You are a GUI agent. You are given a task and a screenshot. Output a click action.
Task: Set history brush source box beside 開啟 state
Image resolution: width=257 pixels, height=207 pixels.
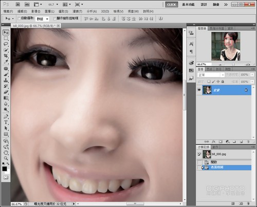click(199, 162)
